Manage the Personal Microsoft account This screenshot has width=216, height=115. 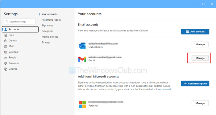coord(200,103)
